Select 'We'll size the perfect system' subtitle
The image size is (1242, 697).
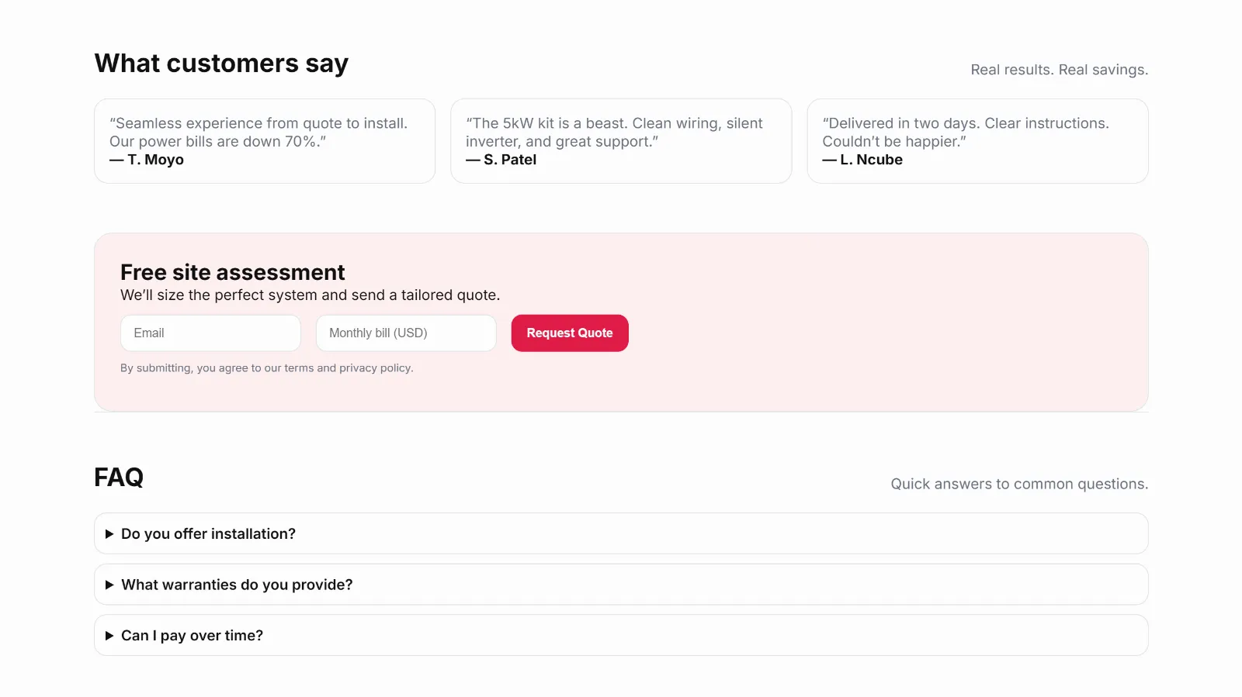[310, 295]
